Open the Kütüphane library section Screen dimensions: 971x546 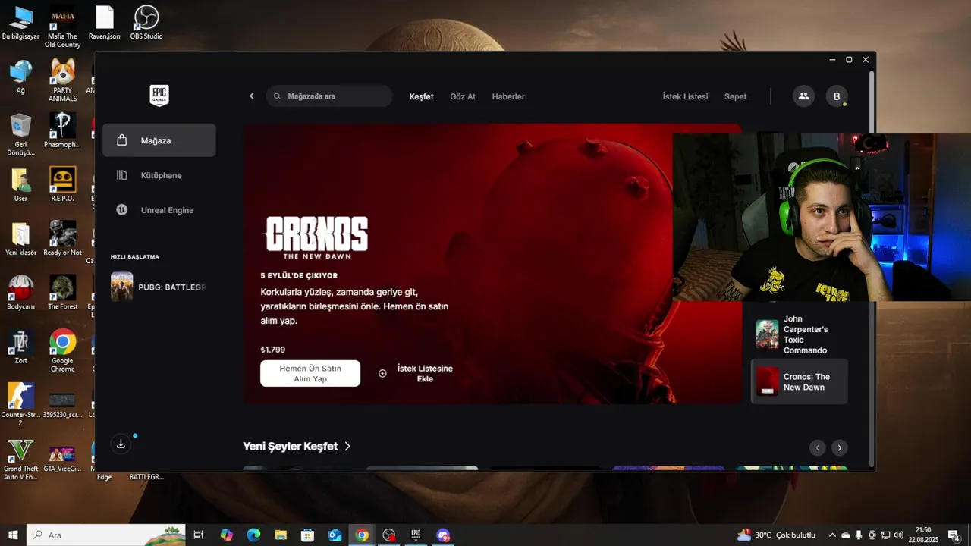pos(159,175)
